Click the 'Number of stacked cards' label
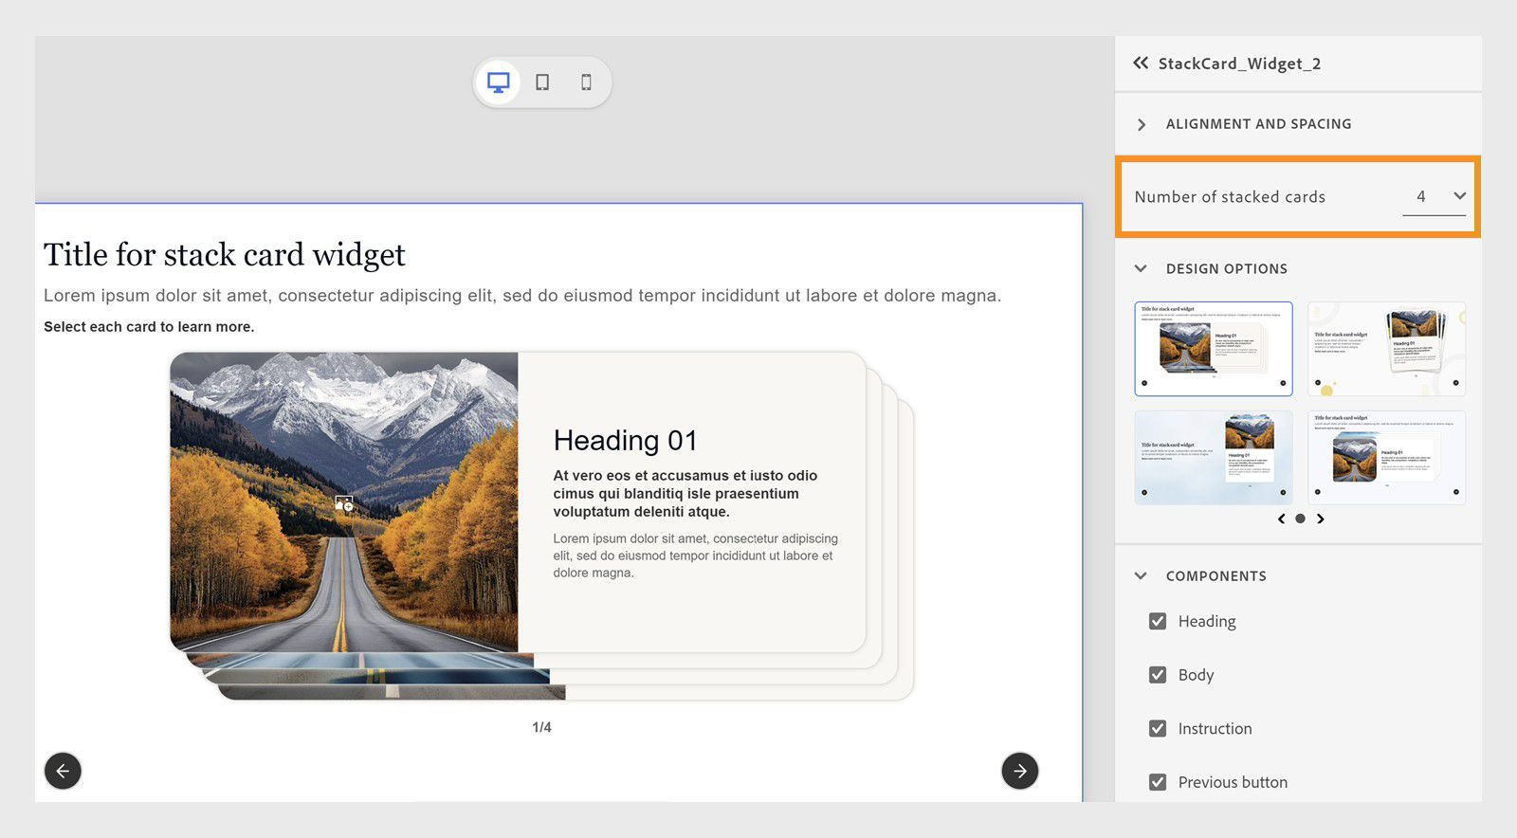This screenshot has height=838, width=1517. (x=1230, y=197)
